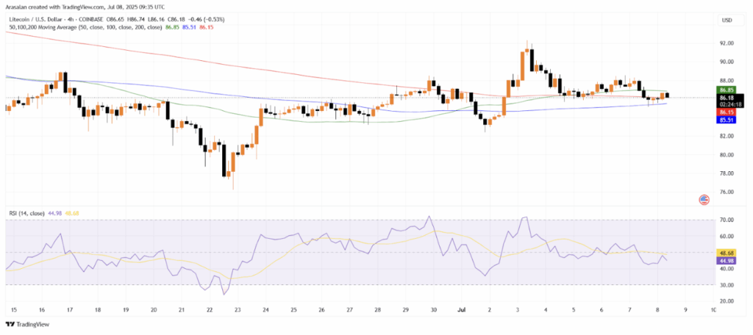This screenshot has height=335, width=753.
Task: Click the 15 date axis label
Action: point(13,311)
